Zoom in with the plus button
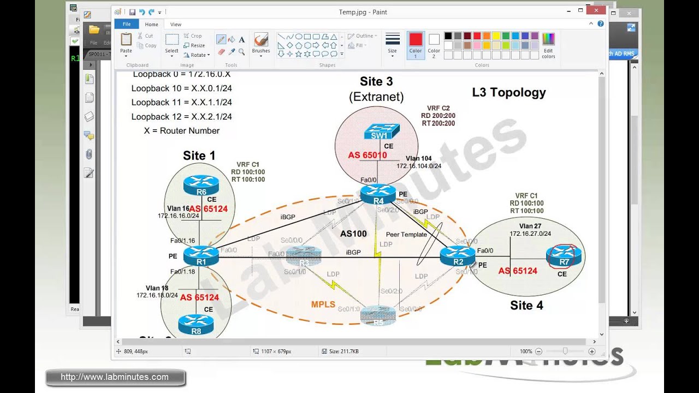Screen dimensions: 699x393 pyautogui.click(x=592, y=352)
